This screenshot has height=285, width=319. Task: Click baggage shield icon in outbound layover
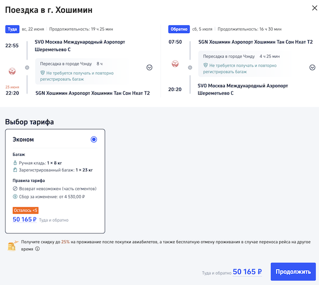(x=43, y=72)
